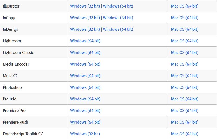Click the Lightroom Classic Windows (64 bit) link
This screenshot has height=139, width=217.
(x=85, y=53)
